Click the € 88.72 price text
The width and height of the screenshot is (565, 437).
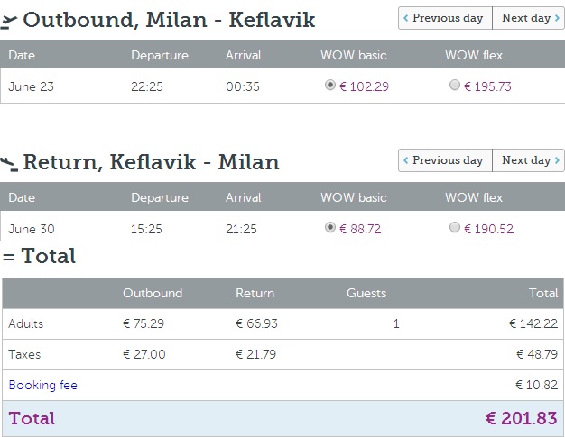360,229
